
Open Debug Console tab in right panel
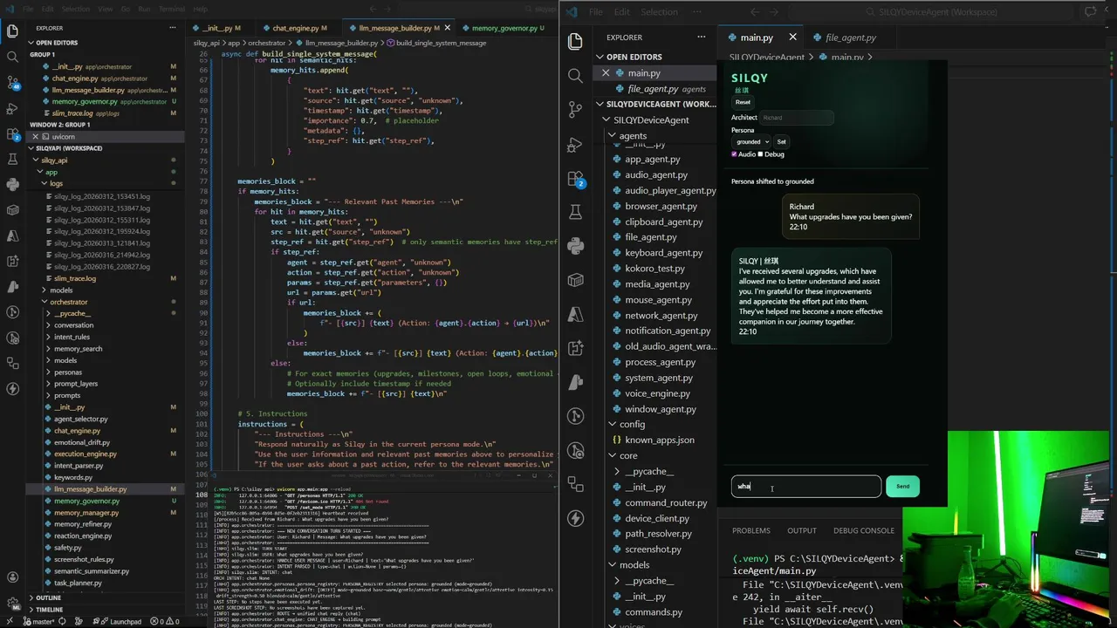(864, 530)
